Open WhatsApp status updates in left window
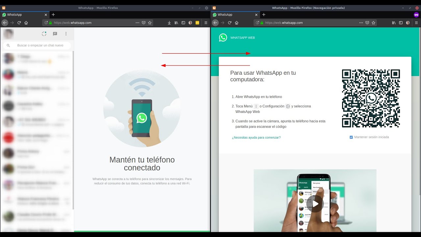This screenshot has height=237, width=421. pyautogui.click(x=44, y=34)
